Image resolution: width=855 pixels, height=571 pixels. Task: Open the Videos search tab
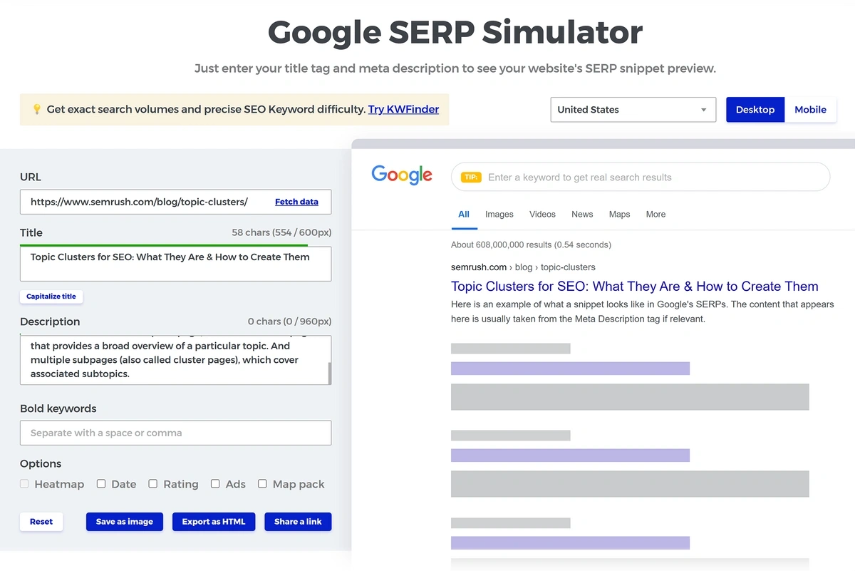click(x=542, y=214)
